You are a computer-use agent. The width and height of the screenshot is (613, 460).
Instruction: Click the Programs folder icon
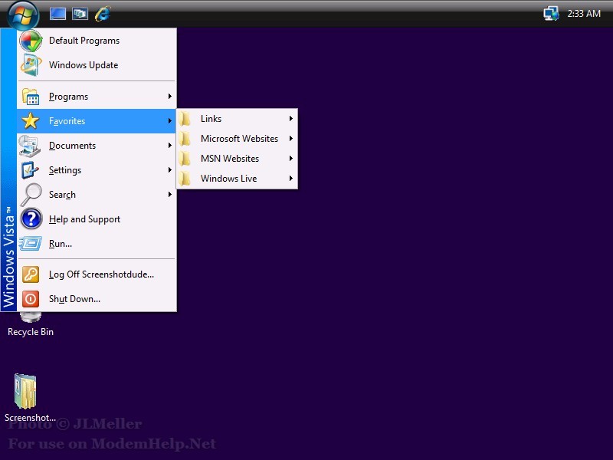click(x=31, y=97)
